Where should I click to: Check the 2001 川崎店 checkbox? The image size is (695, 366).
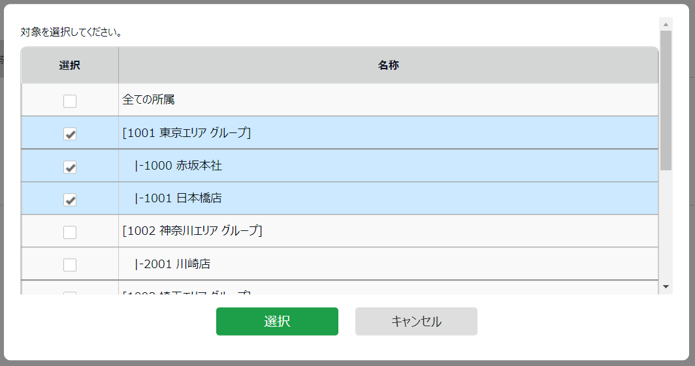coord(70,265)
